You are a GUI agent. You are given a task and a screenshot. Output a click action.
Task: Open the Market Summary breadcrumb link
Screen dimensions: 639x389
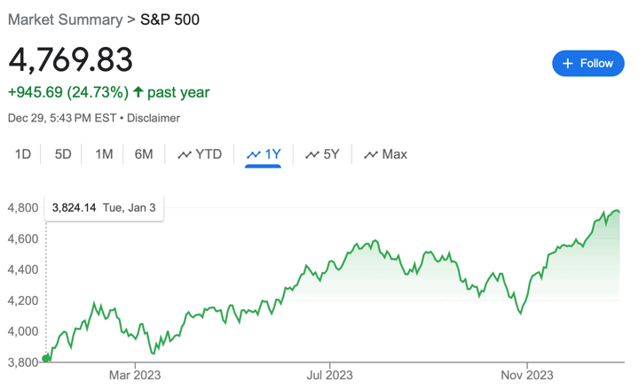coord(62,19)
